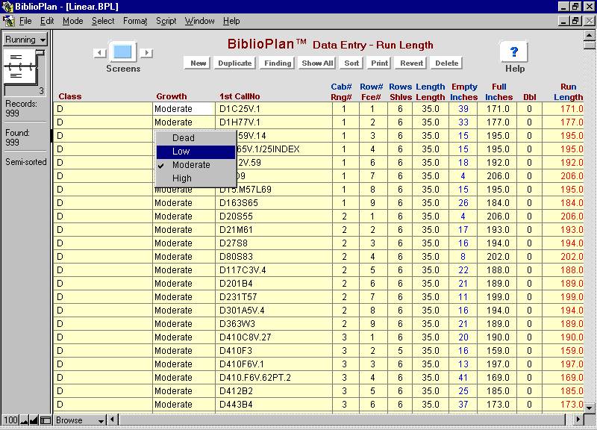Open the File menu

tap(25, 21)
